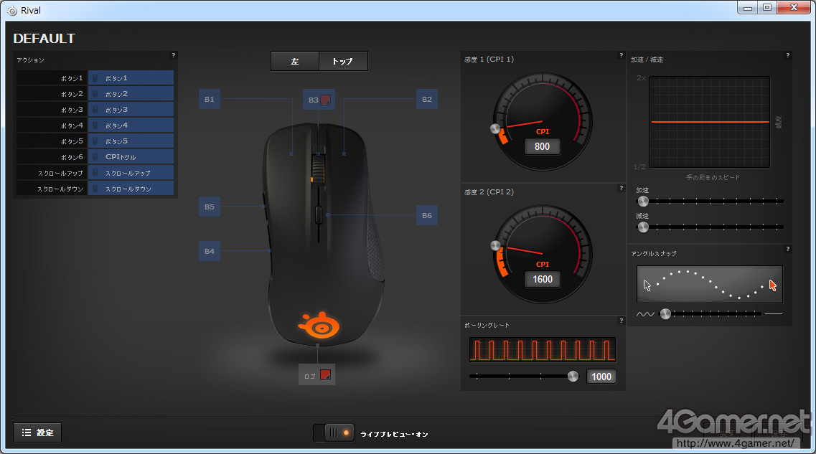Image resolution: width=816 pixels, height=454 pixels.
Task: Click the DEFAULT profile title
Action: [x=44, y=39]
